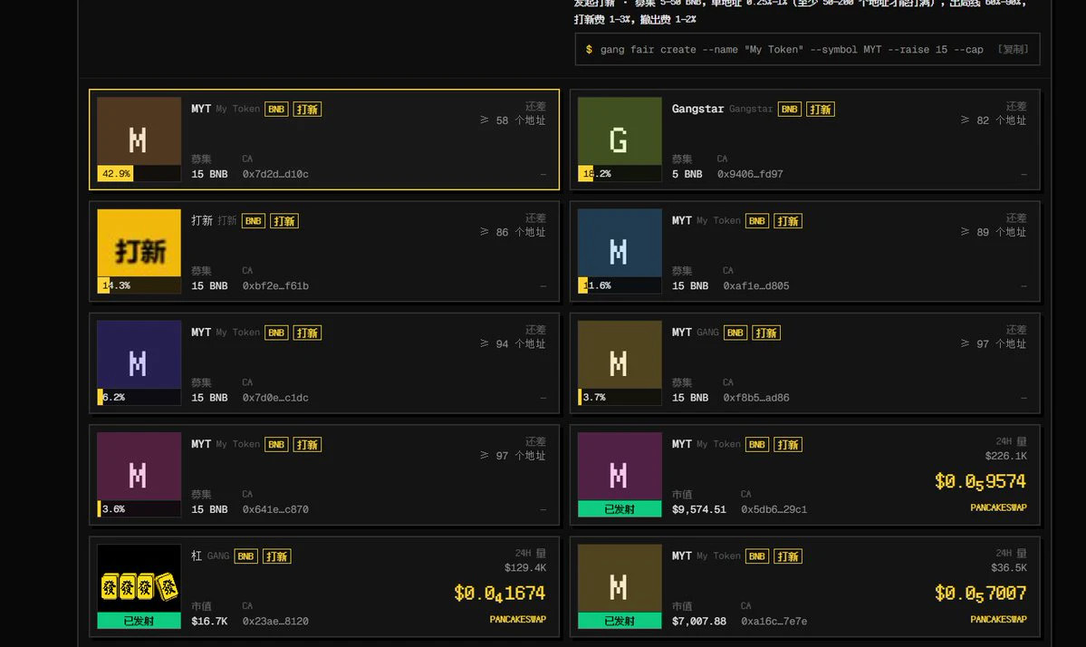Click the M avatar of the $7,007.88 token
Screen dimensions: 1086x647
[620, 578]
